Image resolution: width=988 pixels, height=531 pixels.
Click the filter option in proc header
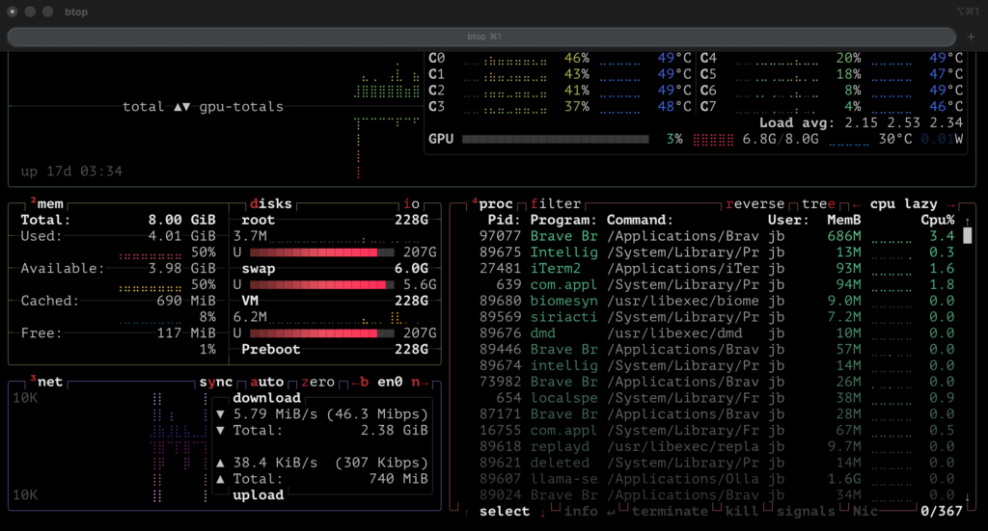tap(555, 204)
